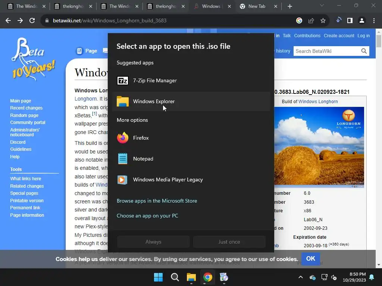Open Random page in the sidebar

tap(24, 115)
